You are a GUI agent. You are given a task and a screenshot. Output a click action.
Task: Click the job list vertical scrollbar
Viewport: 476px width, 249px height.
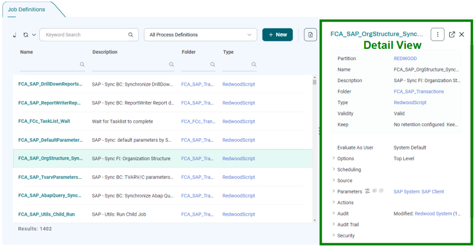click(314, 149)
